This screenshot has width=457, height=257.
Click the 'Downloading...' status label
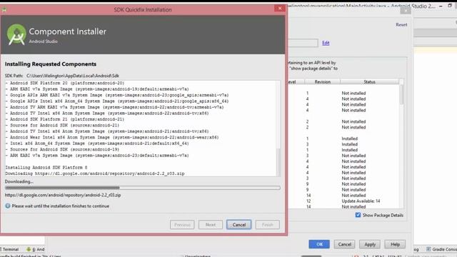(x=19, y=181)
